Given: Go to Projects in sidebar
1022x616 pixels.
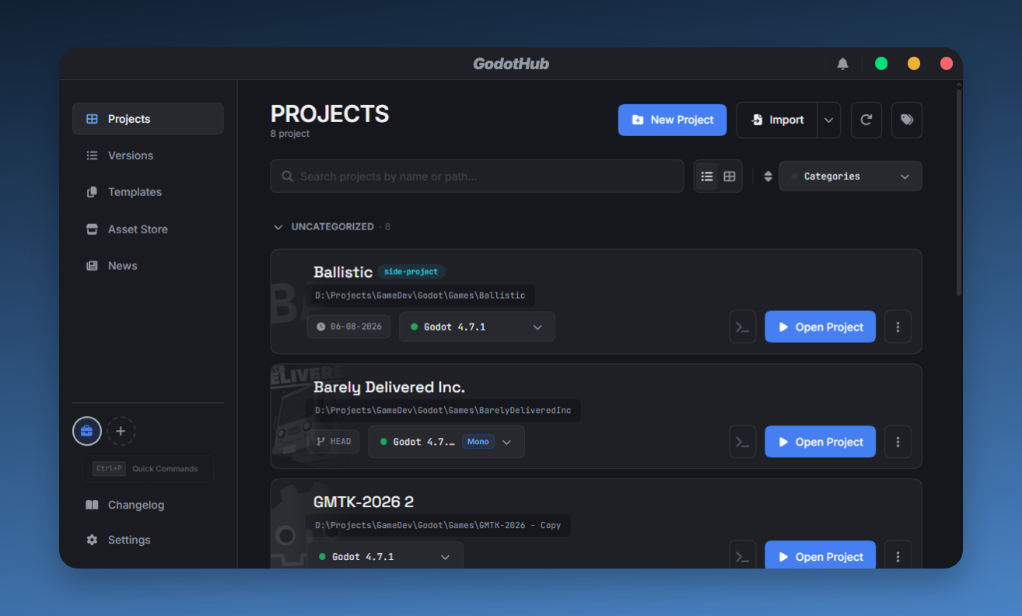Looking at the screenshot, I should pyautogui.click(x=148, y=119).
